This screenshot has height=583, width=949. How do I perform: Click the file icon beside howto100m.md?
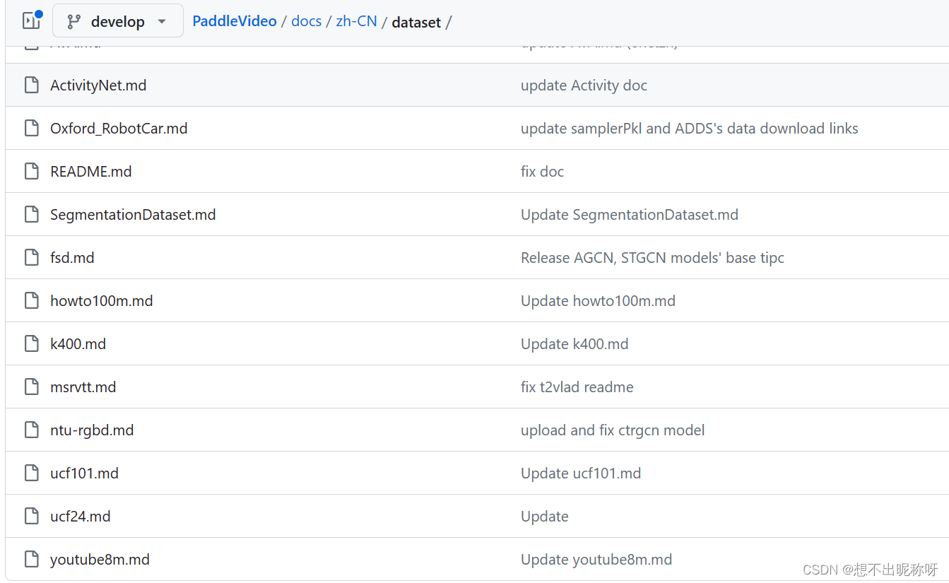point(32,301)
